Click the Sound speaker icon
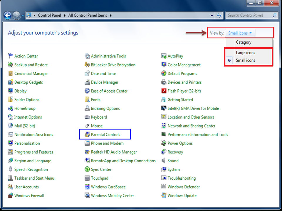The image size is (282, 211). click(163, 160)
